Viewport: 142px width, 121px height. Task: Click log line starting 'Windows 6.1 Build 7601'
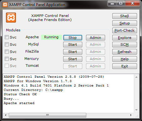[56, 86]
